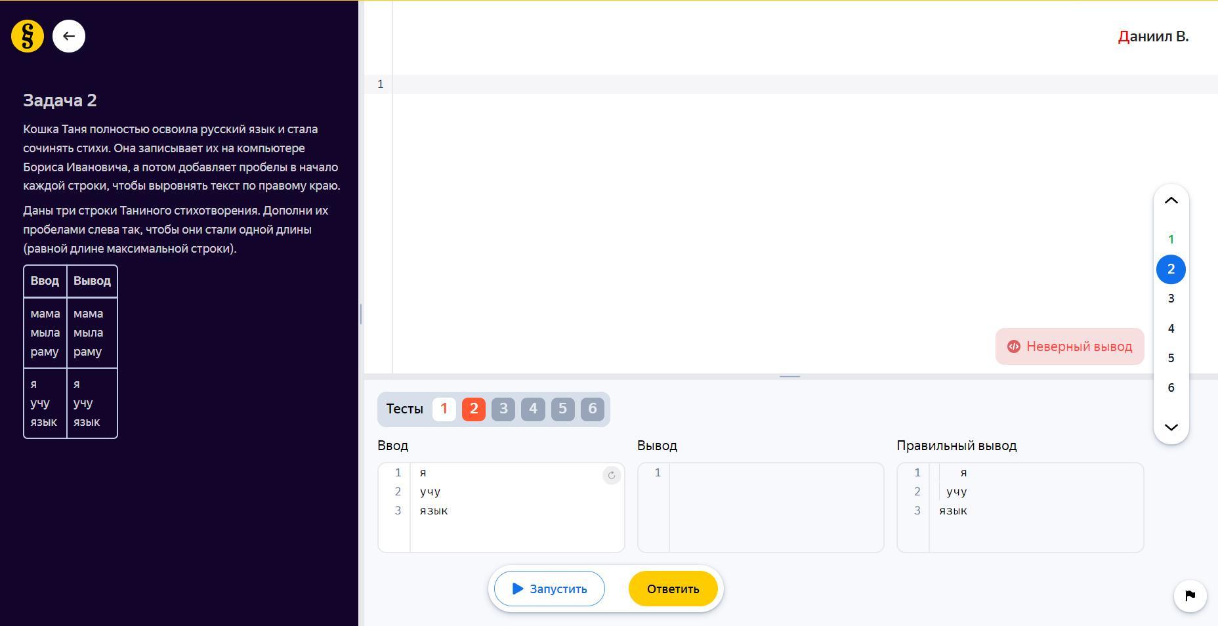Switch to test 5 tab
Image resolution: width=1218 pixels, height=626 pixels.
pos(562,409)
